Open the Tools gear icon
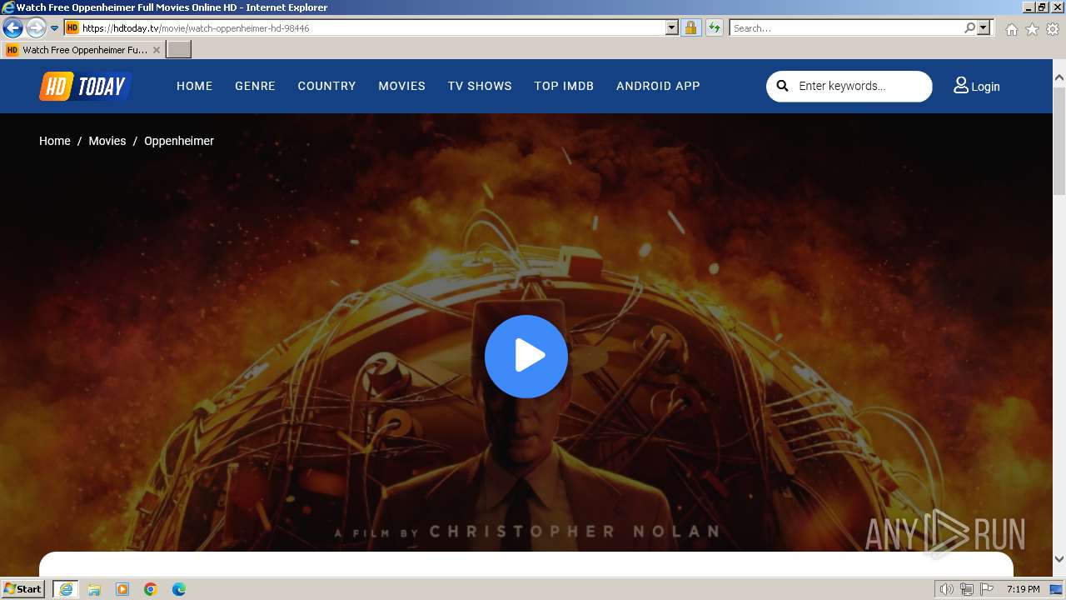 point(1053,29)
